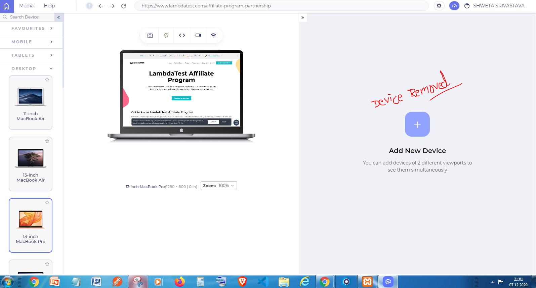Image resolution: width=536 pixels, height=288 pixels.
Task: Click the Start Free Testing button in preview
Action: pos(224,63)
